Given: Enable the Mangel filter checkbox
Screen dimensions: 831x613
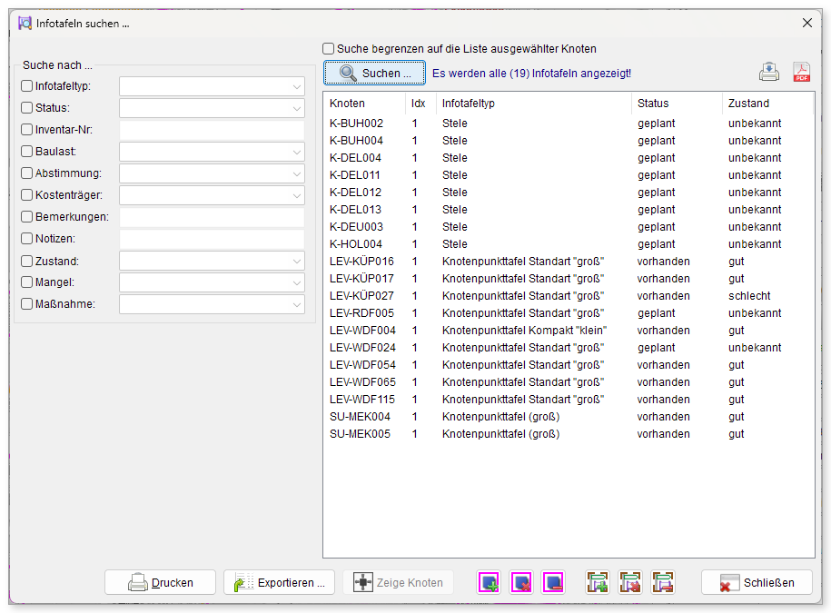Looking at the screenshot, I should coord(26,282).
